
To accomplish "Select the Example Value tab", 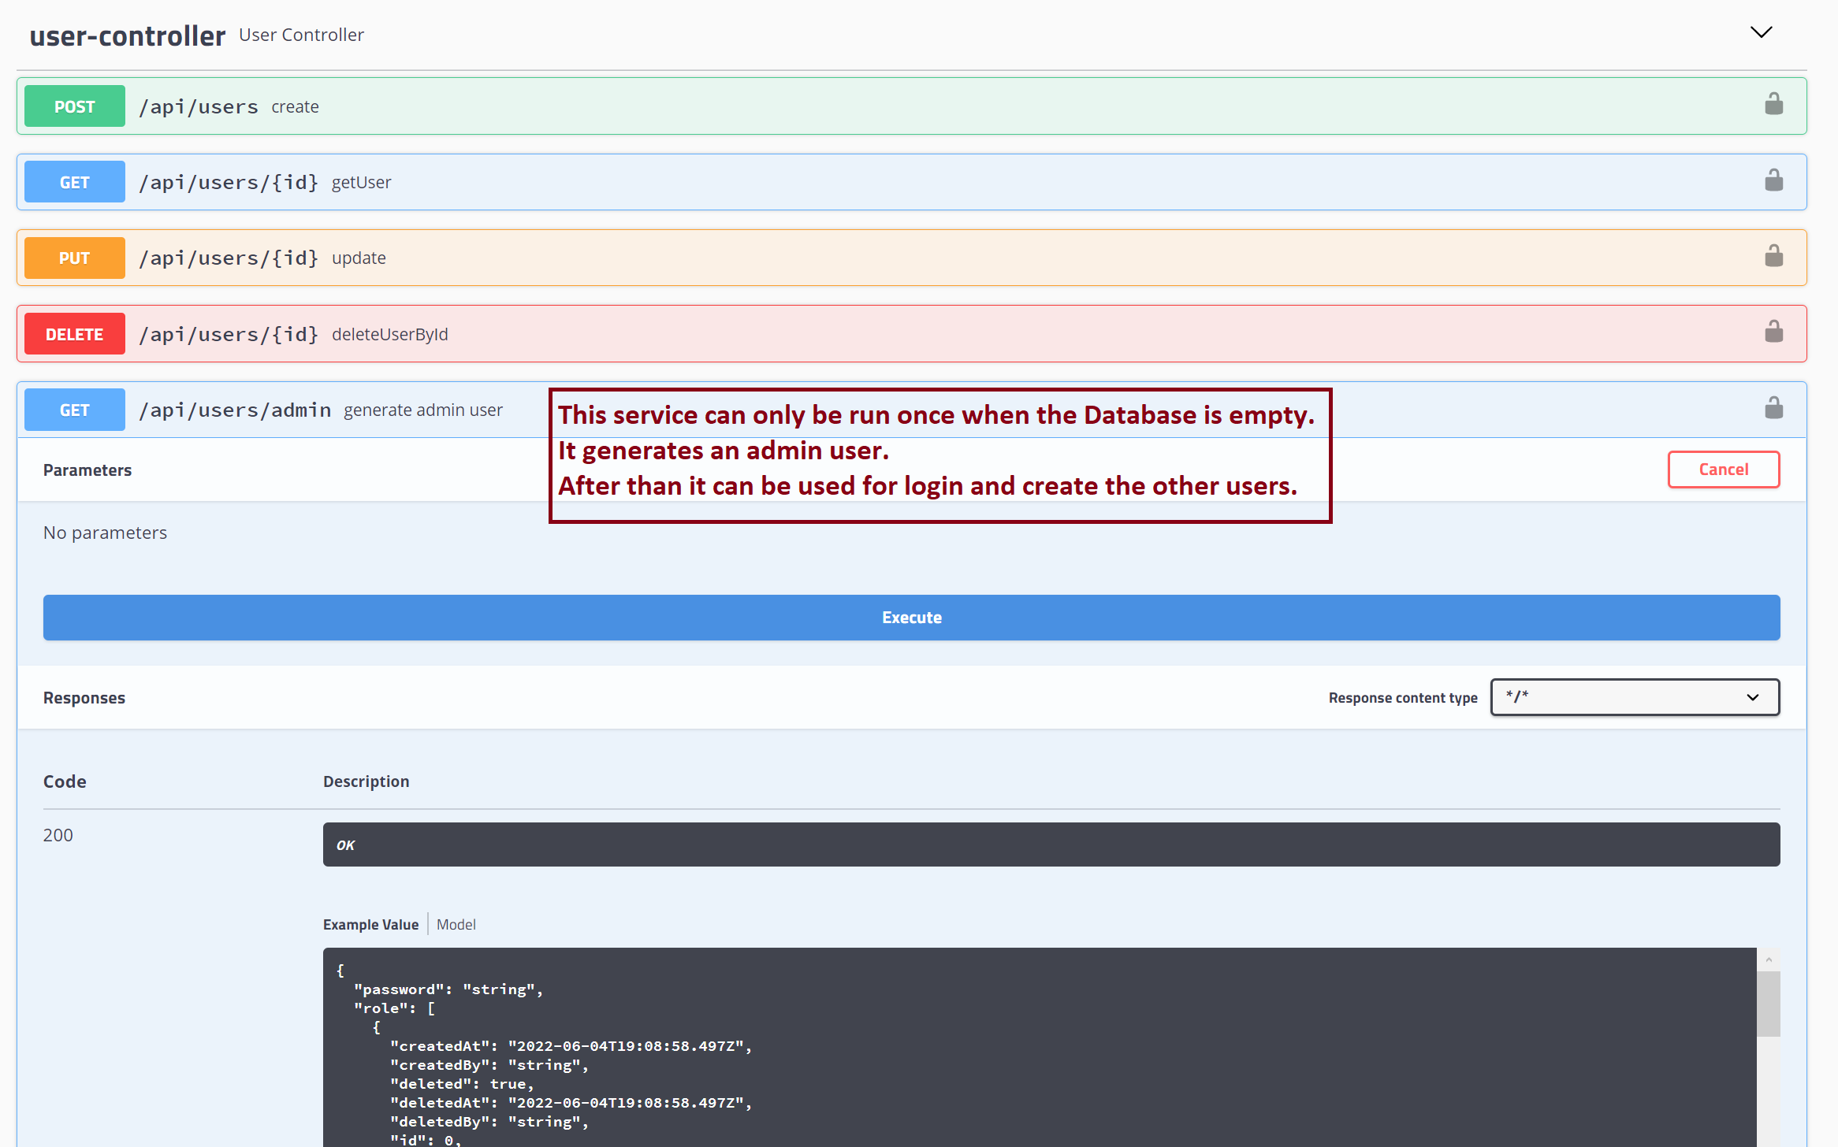I will (x=370, y=925).
